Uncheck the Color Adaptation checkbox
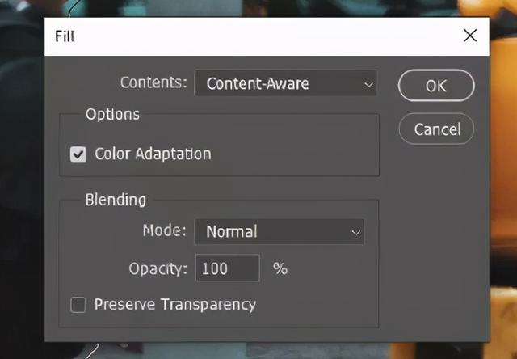 tap(78, 154)
